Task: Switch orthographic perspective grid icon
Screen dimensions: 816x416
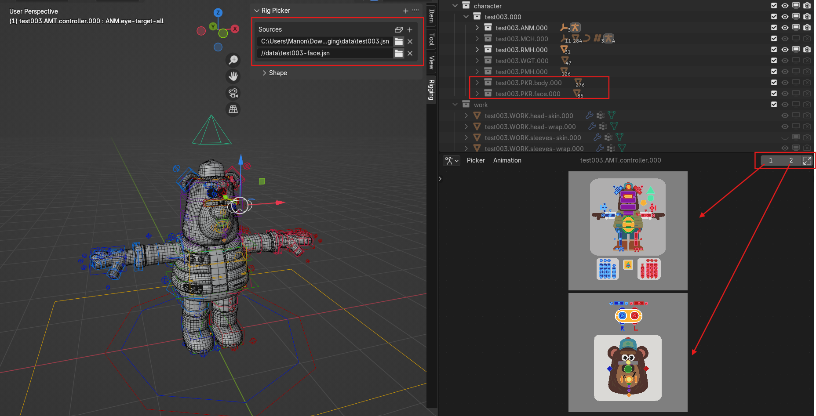Action: [233, 109]
